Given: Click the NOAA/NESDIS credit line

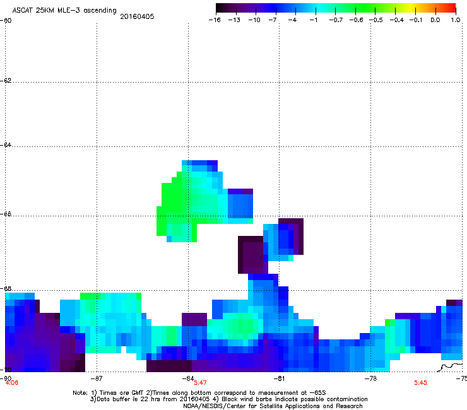Looking at the screenshot, I should point(273,406).
